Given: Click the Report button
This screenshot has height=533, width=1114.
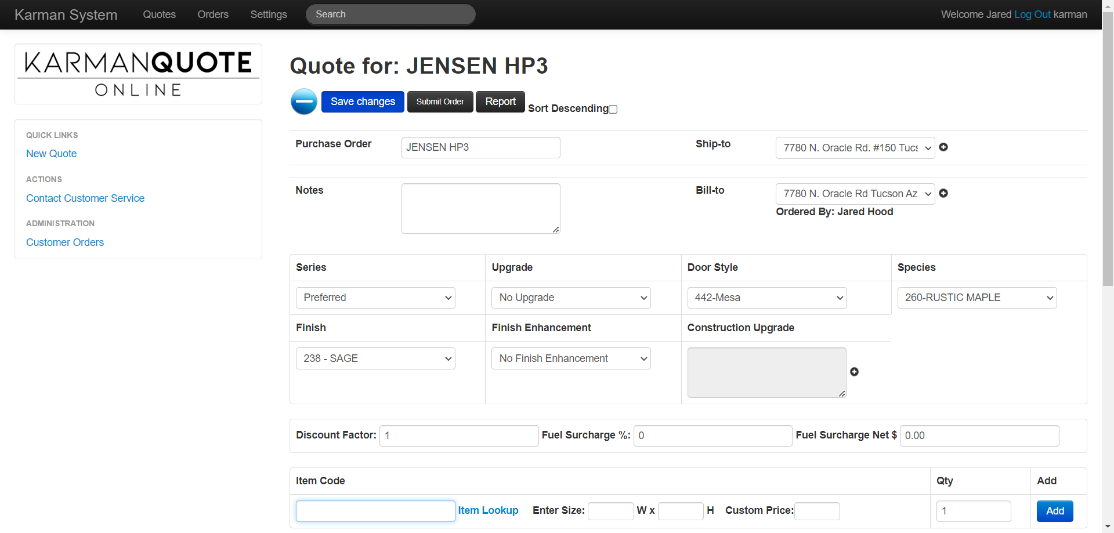Looking at the screenshot, I should [500, 101].
